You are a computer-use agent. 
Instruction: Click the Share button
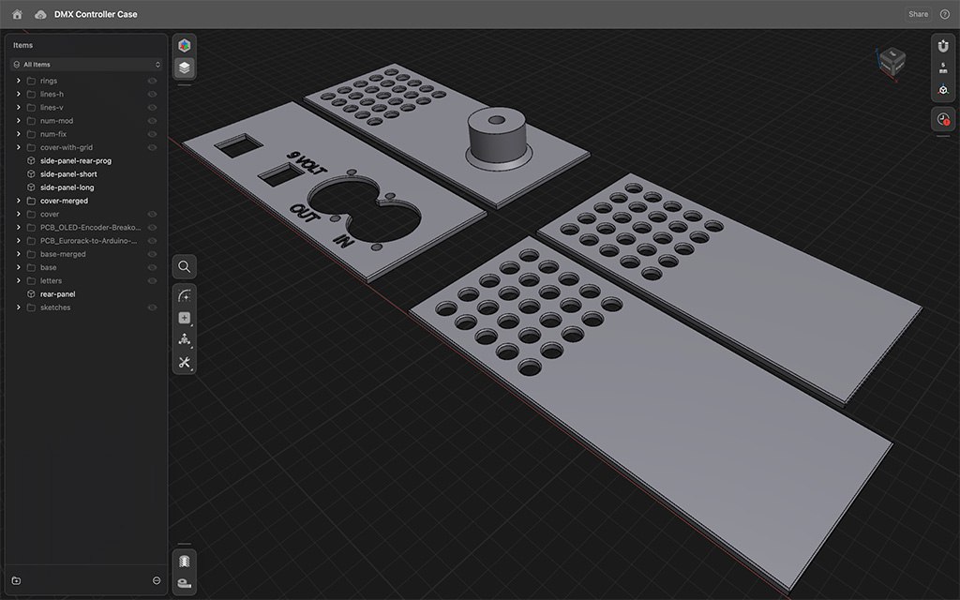[918, 14]
